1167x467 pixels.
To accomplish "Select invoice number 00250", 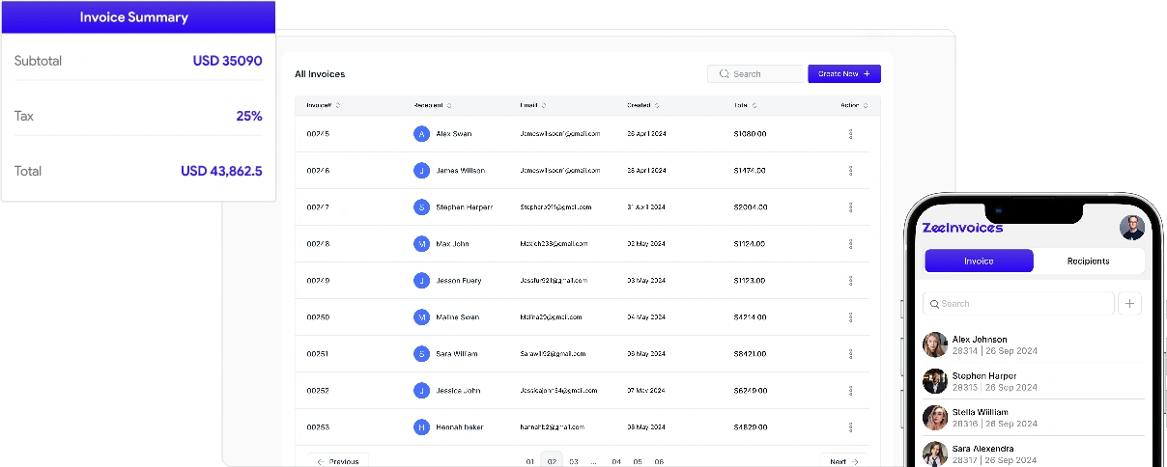I will [x=318, y=317].
